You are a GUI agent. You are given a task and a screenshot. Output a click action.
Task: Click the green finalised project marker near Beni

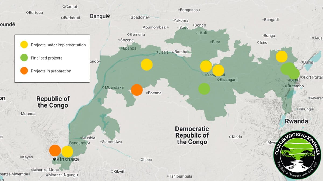[x=290, y=69]
